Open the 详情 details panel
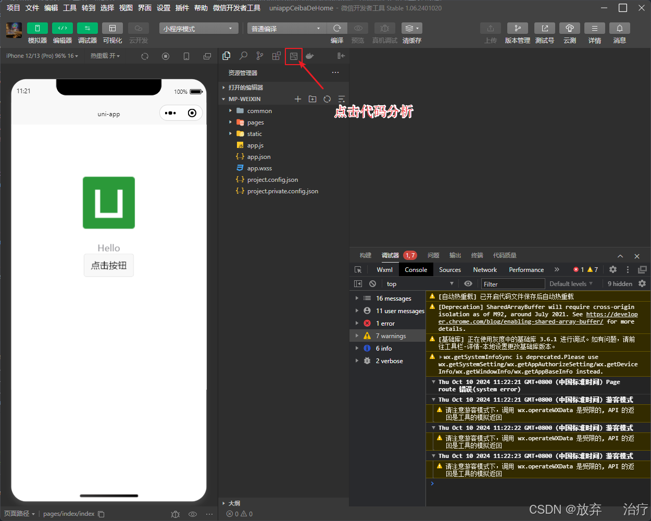The width and height of the screenshot is (651, 521). point(595,28)
